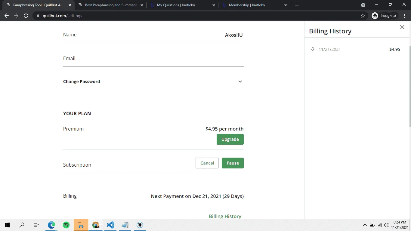Expand the Change Password section
Image resolution: width=411 pixels, height=231 pixels.
153,82
